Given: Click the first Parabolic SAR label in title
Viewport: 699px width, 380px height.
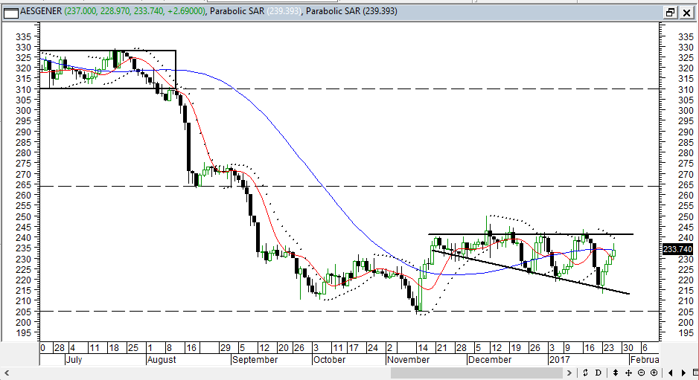Looking at the screenshot, I should click(237, 11).
